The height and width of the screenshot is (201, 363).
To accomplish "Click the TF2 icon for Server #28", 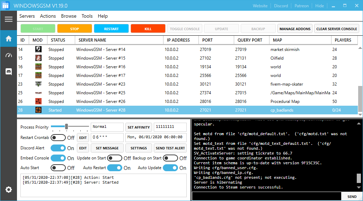I will click(38, 110).
